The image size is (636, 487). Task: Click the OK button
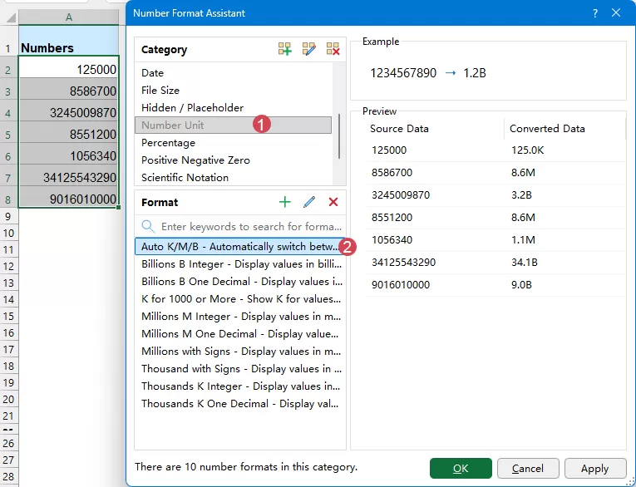click(x=461, y=469)
